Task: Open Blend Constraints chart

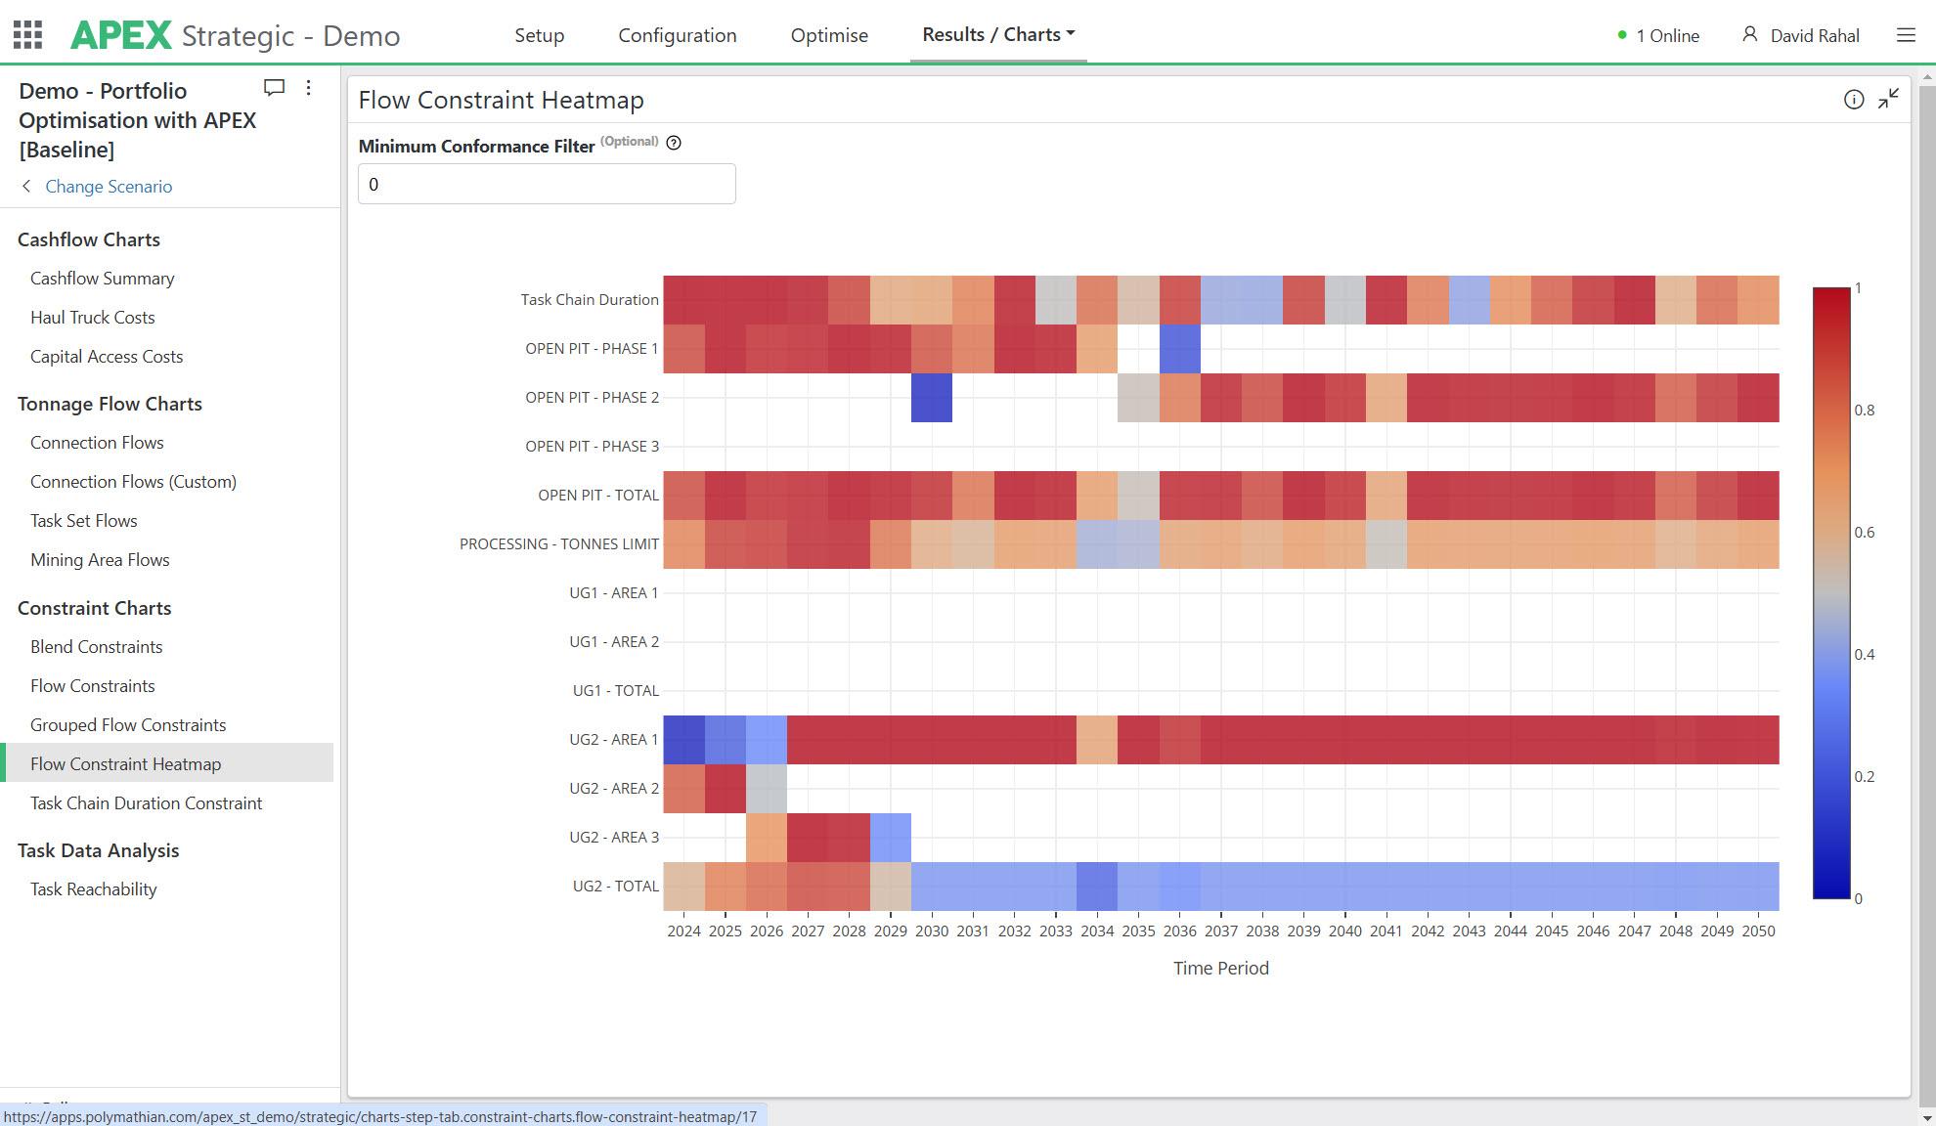Action: 97,647
